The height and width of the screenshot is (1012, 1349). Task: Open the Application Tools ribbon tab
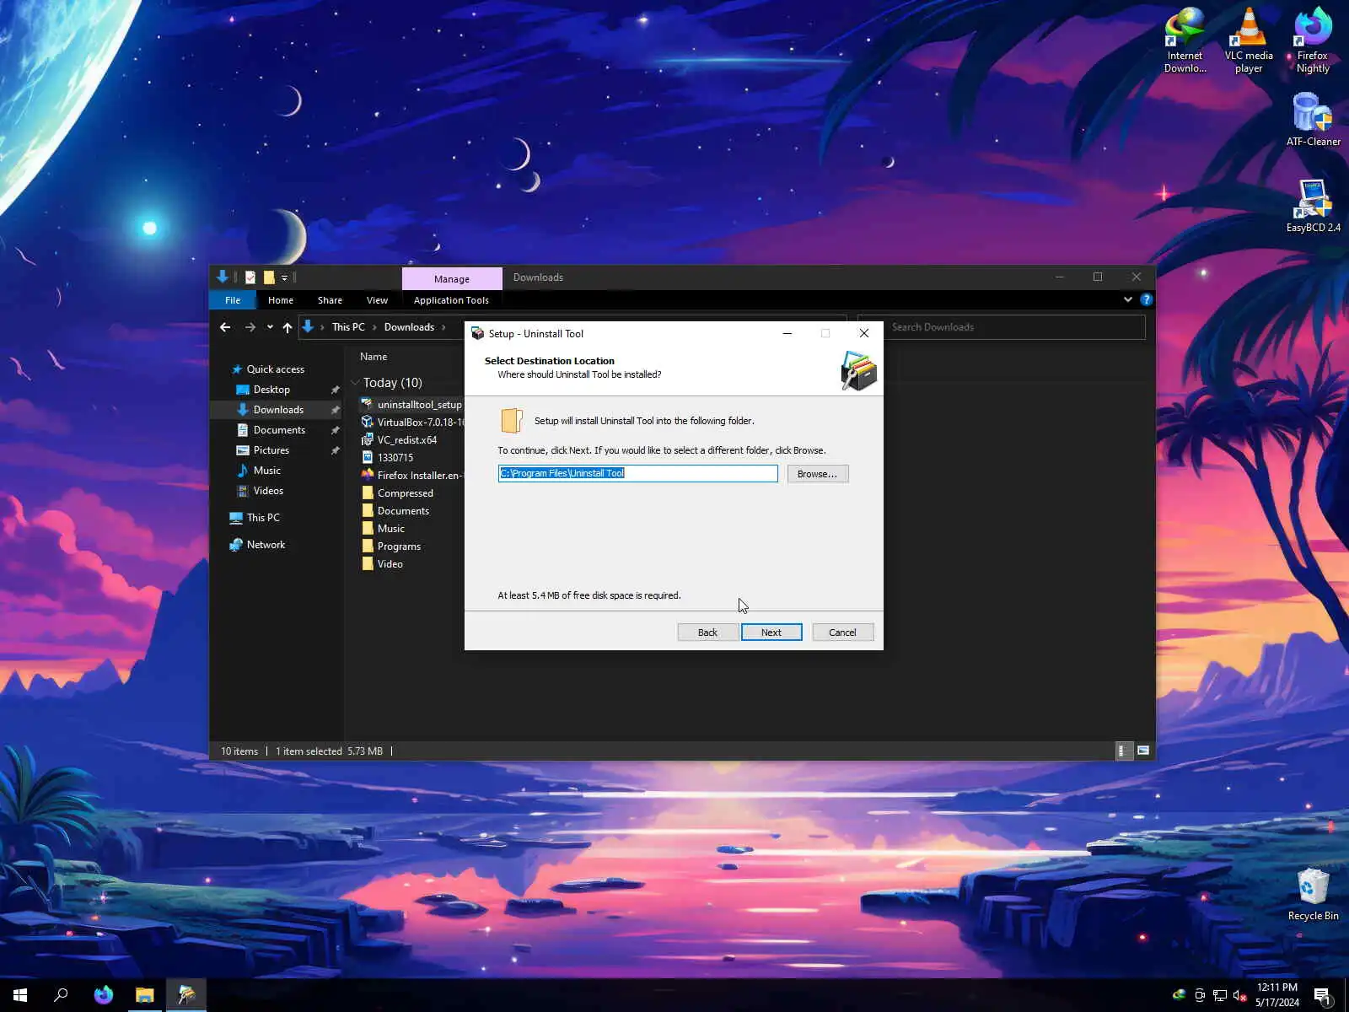pyautogui.click(x=451, y=300)
